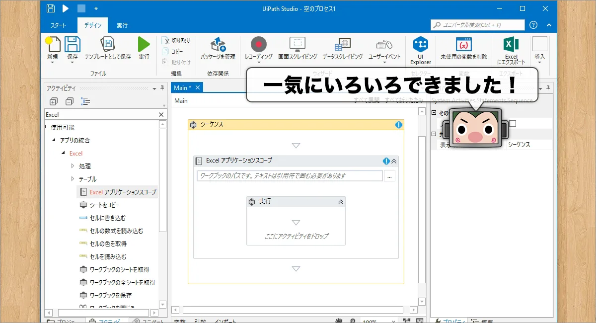This screenshot has height=323, width=596.
Task: Collapse the Excel tree node
Action: point(63,153)
